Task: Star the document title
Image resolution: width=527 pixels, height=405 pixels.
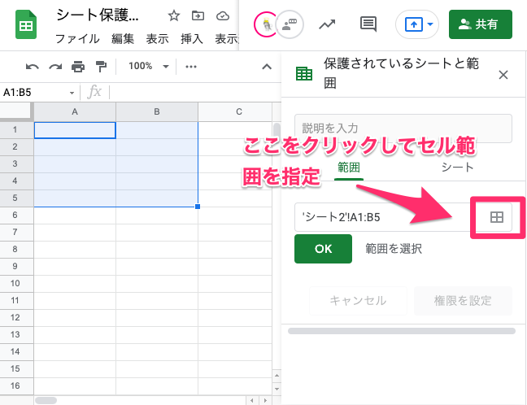Action: (173, 15)
